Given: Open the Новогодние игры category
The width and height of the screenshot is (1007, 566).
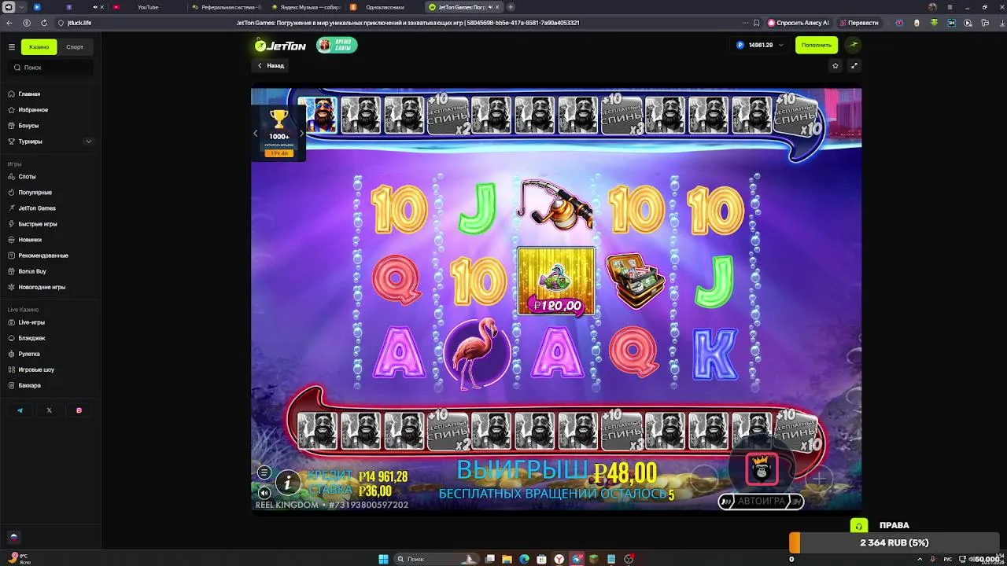Looking at the screenshot, I should (x=42, y=287).
